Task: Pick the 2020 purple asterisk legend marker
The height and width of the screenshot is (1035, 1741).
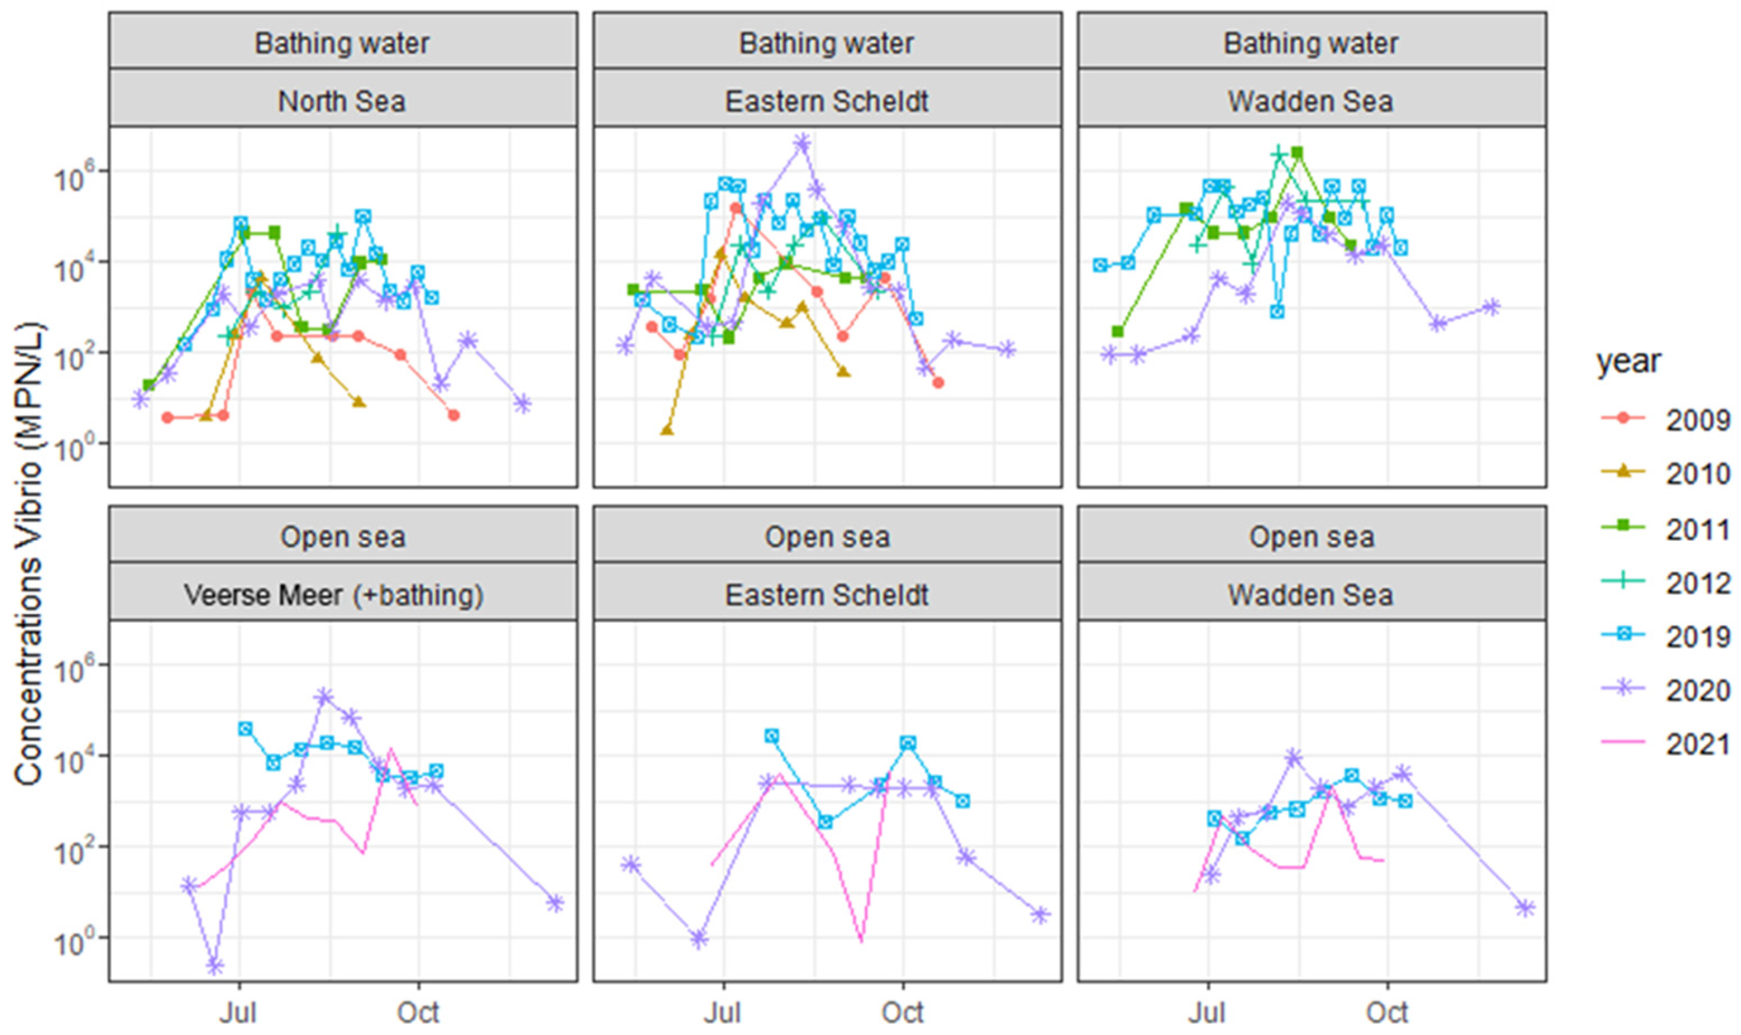Action: pyautogui.click(x=1621, y=689)
